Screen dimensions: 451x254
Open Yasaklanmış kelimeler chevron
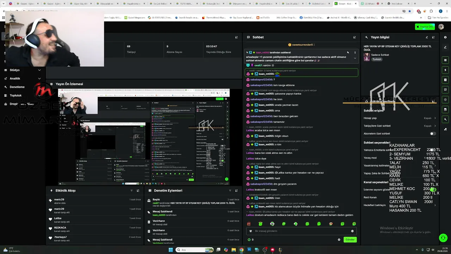click(435, 165)
